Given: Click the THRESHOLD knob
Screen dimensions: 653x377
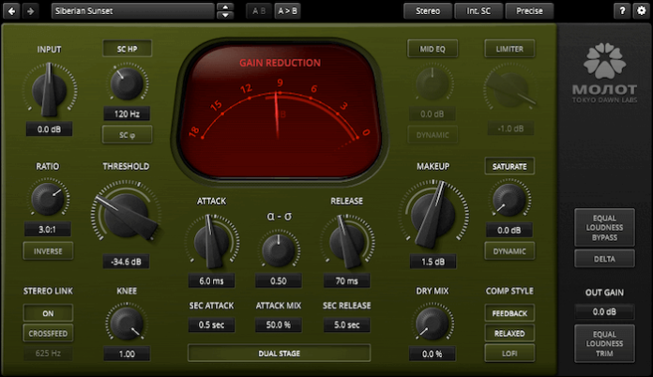Looking at the screenshot, I should (126, 215).
